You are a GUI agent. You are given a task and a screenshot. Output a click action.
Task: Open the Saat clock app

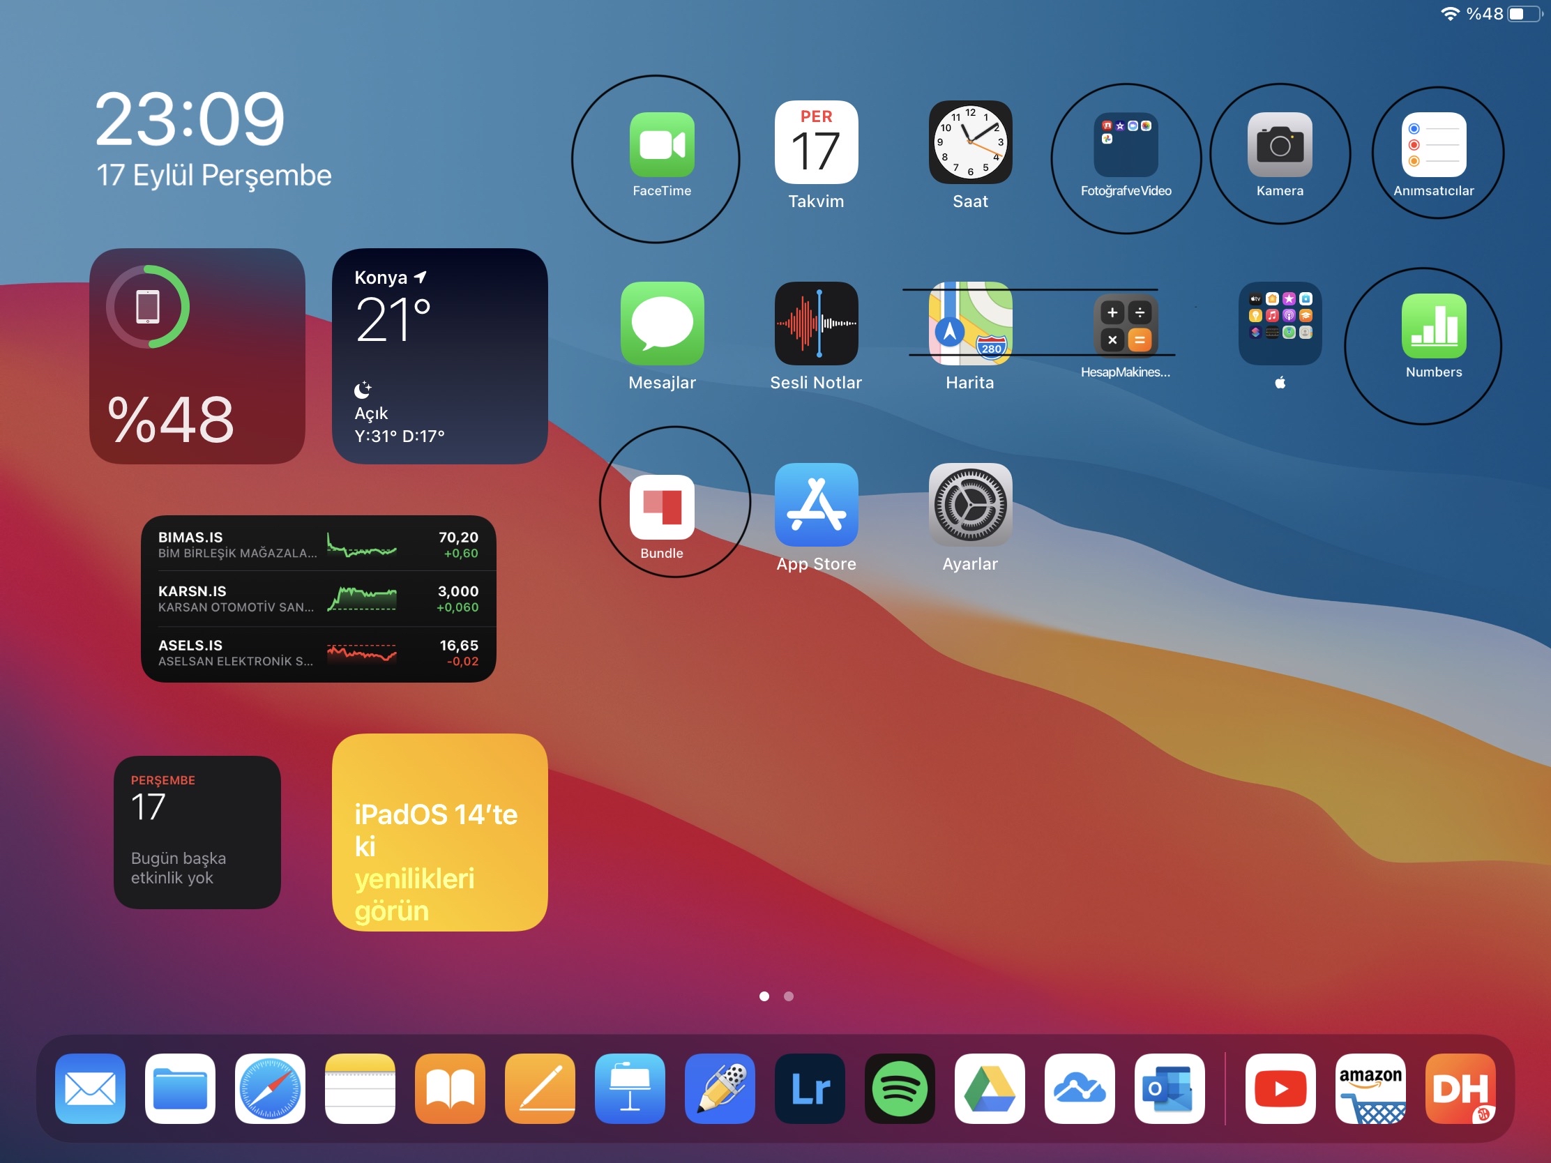(x=970, y=142)
